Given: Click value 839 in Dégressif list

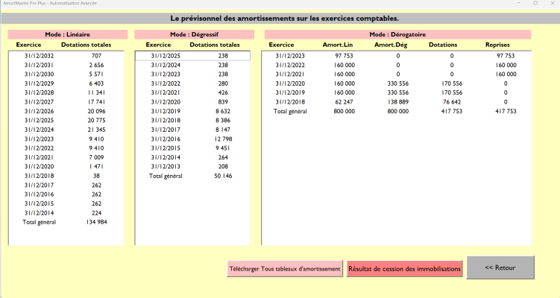Looking at the screenshot, I should pyautogui.click(x=223, y=102).
